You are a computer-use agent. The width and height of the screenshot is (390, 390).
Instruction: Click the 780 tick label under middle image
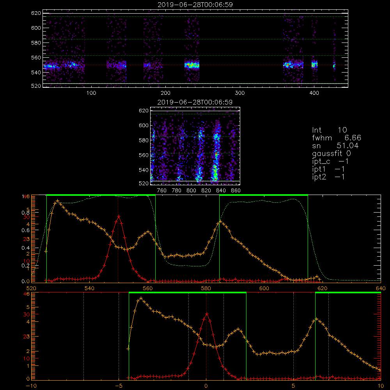click(x=177, y=191)
